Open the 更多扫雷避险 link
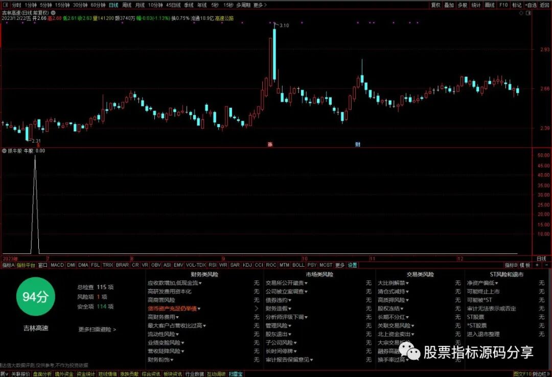 click(x=97, y=329)
